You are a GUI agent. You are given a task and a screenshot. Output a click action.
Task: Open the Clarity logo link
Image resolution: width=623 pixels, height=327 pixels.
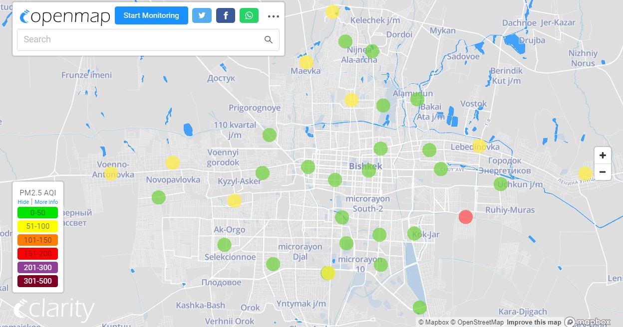pos(54,310)
